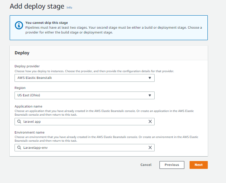Screen dimensions: 226x183
Task: Click the Region label
Action: (20, 88)
